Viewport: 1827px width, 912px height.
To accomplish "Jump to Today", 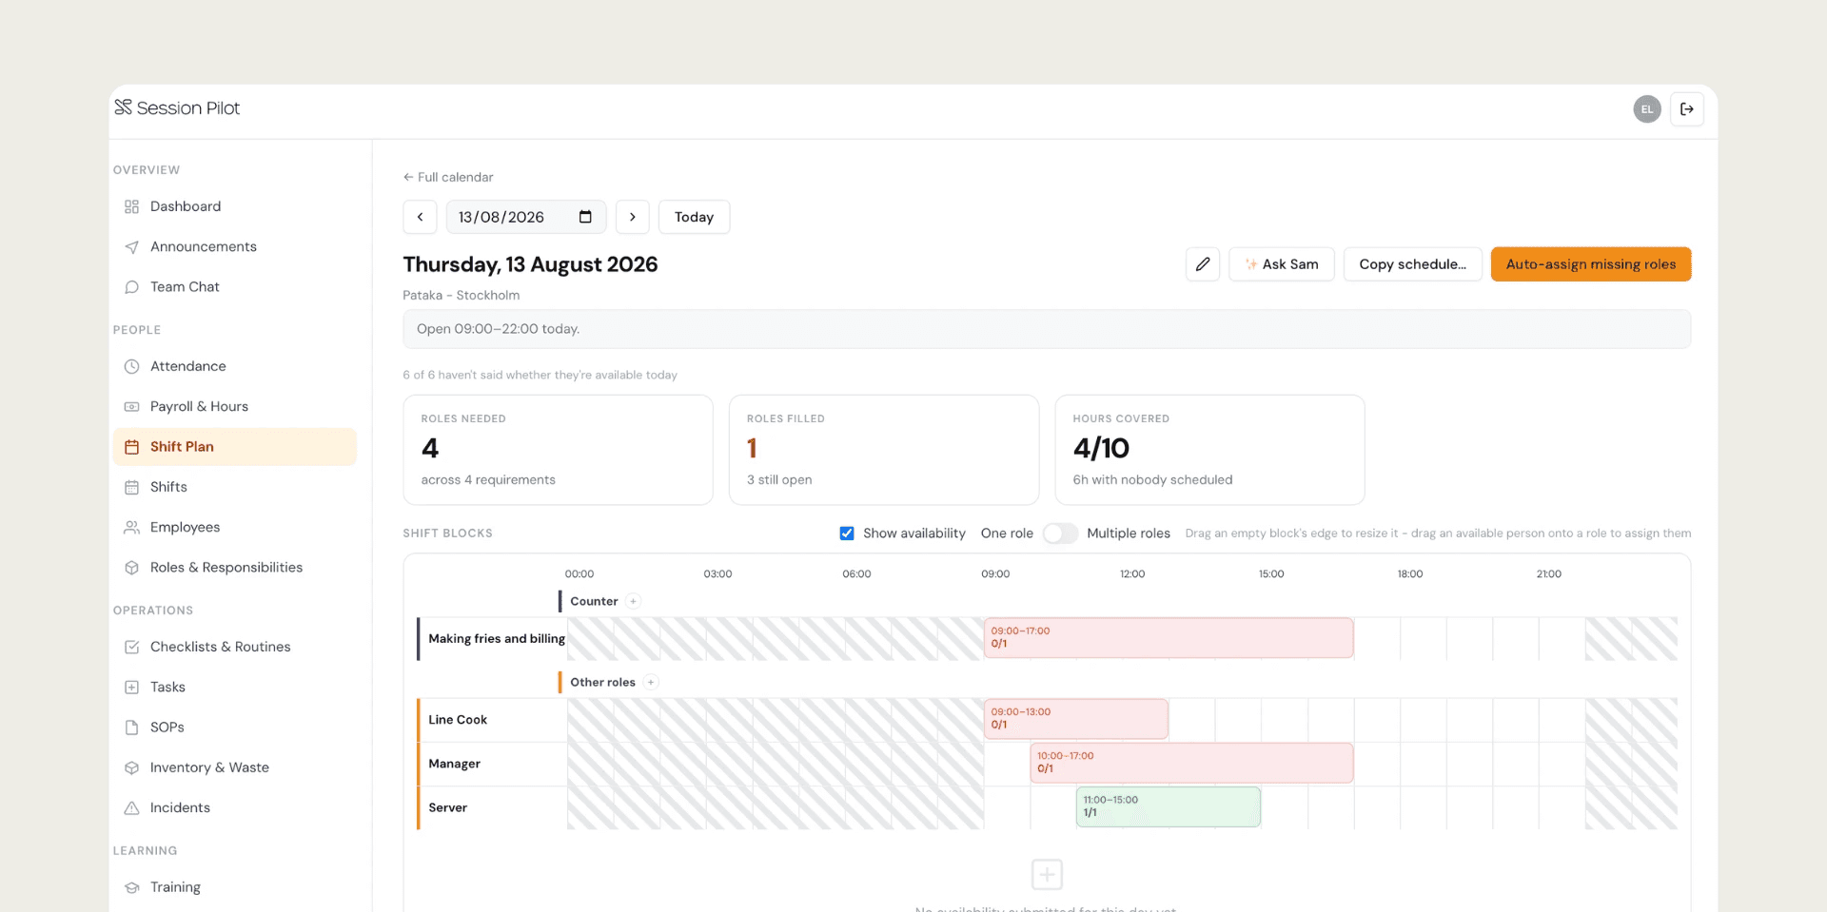I will coord(694,217).
